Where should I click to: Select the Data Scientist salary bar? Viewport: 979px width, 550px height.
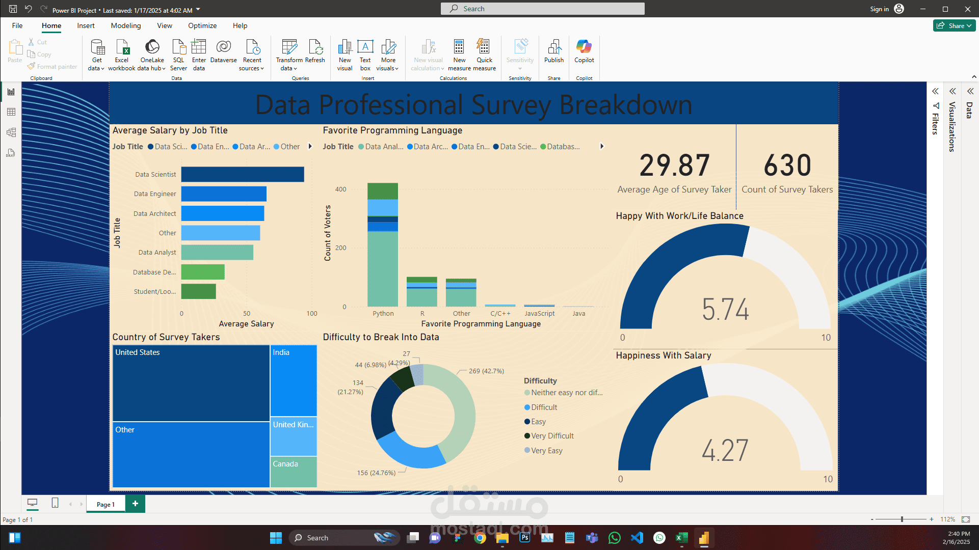point(243,174)
